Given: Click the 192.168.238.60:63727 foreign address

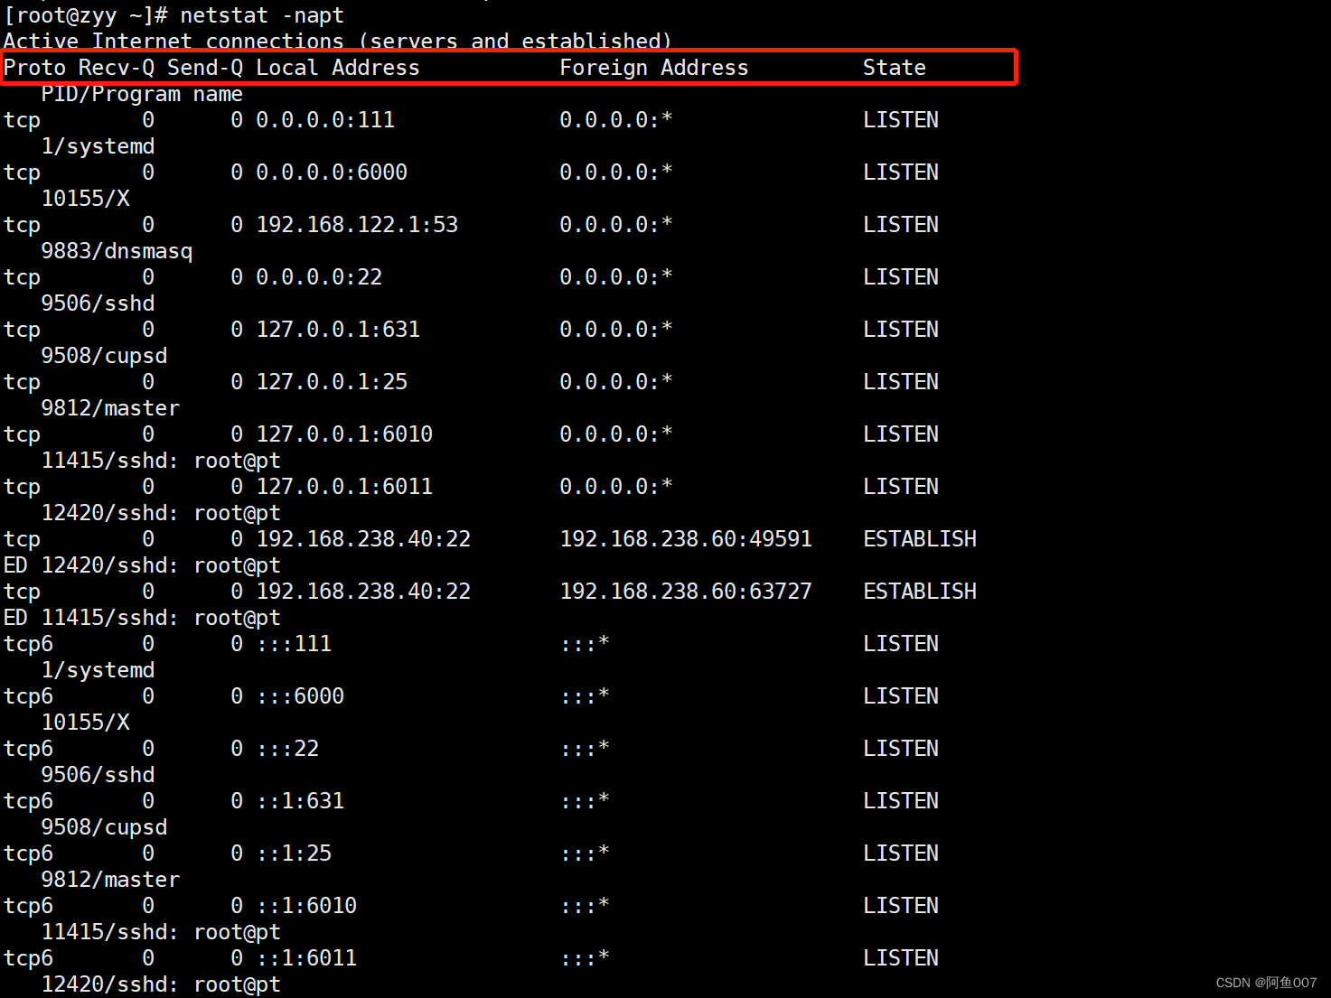Looking at the screenshot, I should point(685,591).
